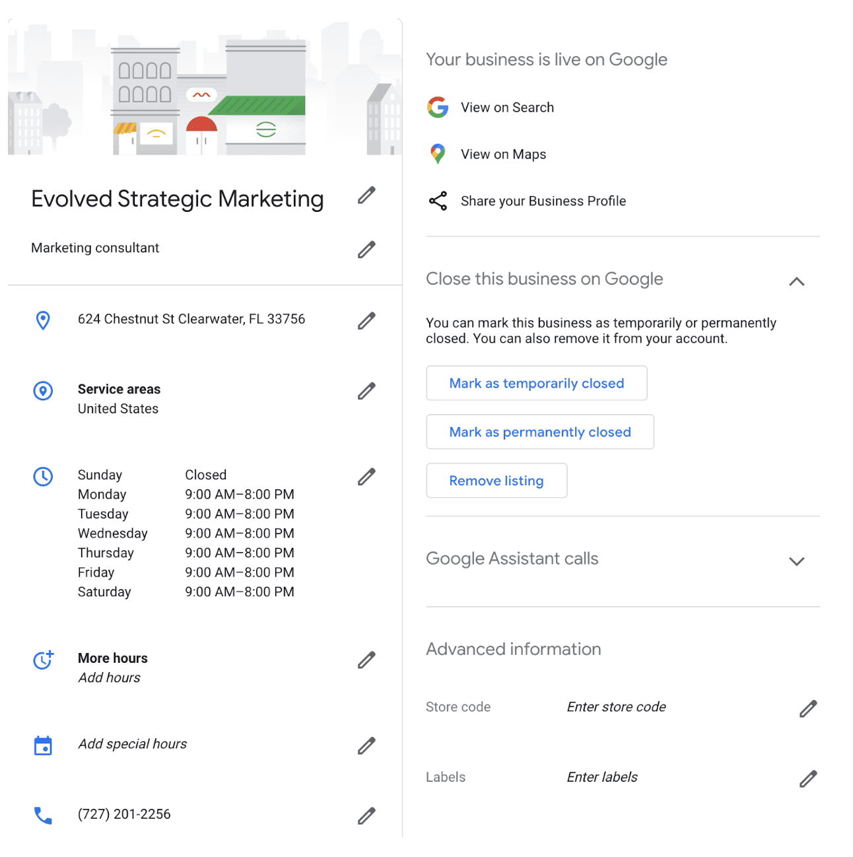Click Your business is live on Google heading
The height and width of the screenshot is (857, 853).
point(547,59)
